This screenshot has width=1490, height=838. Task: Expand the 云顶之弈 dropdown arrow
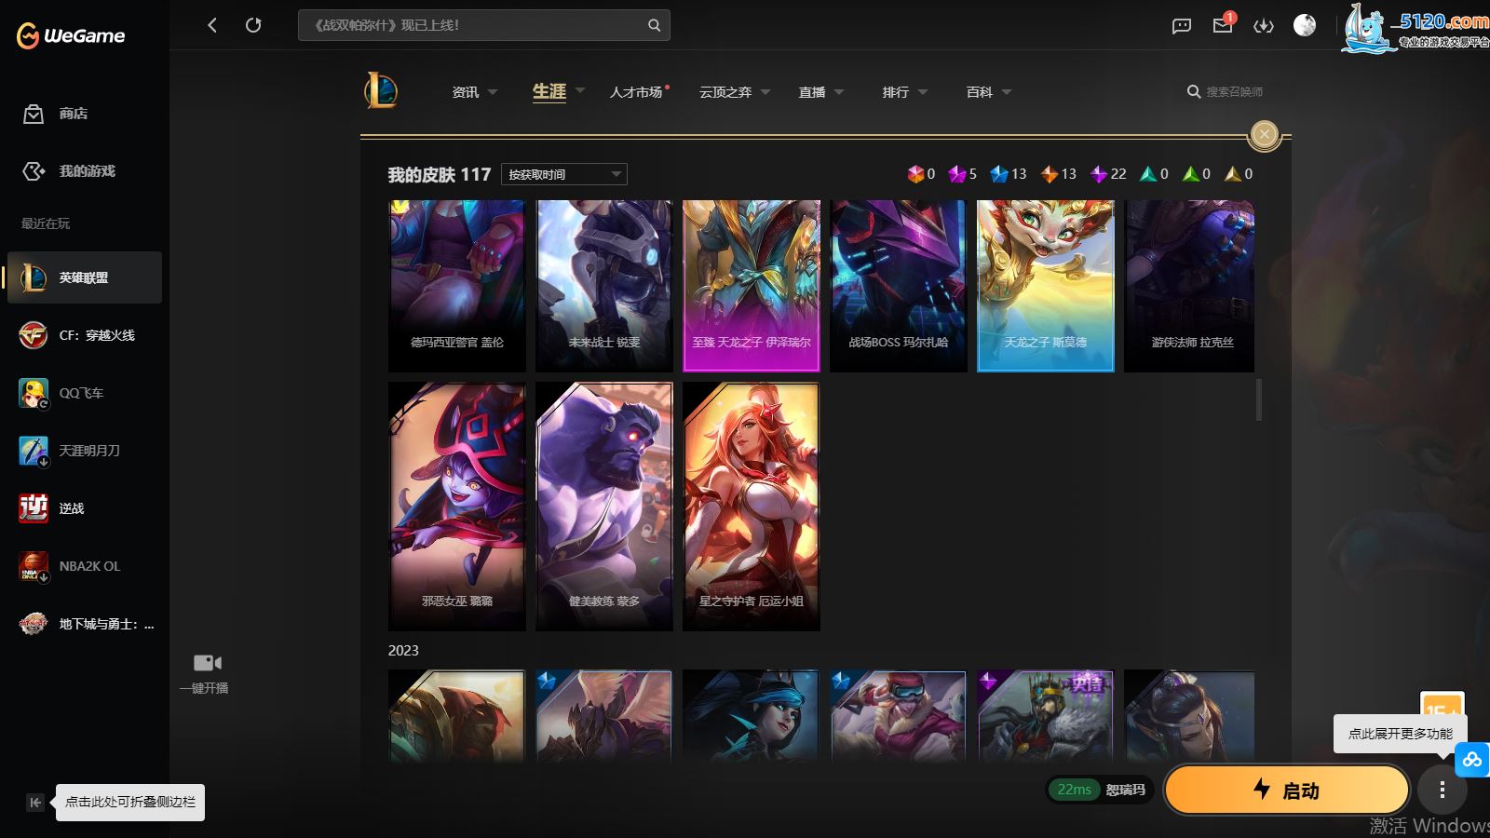click(x=765, y=92)
